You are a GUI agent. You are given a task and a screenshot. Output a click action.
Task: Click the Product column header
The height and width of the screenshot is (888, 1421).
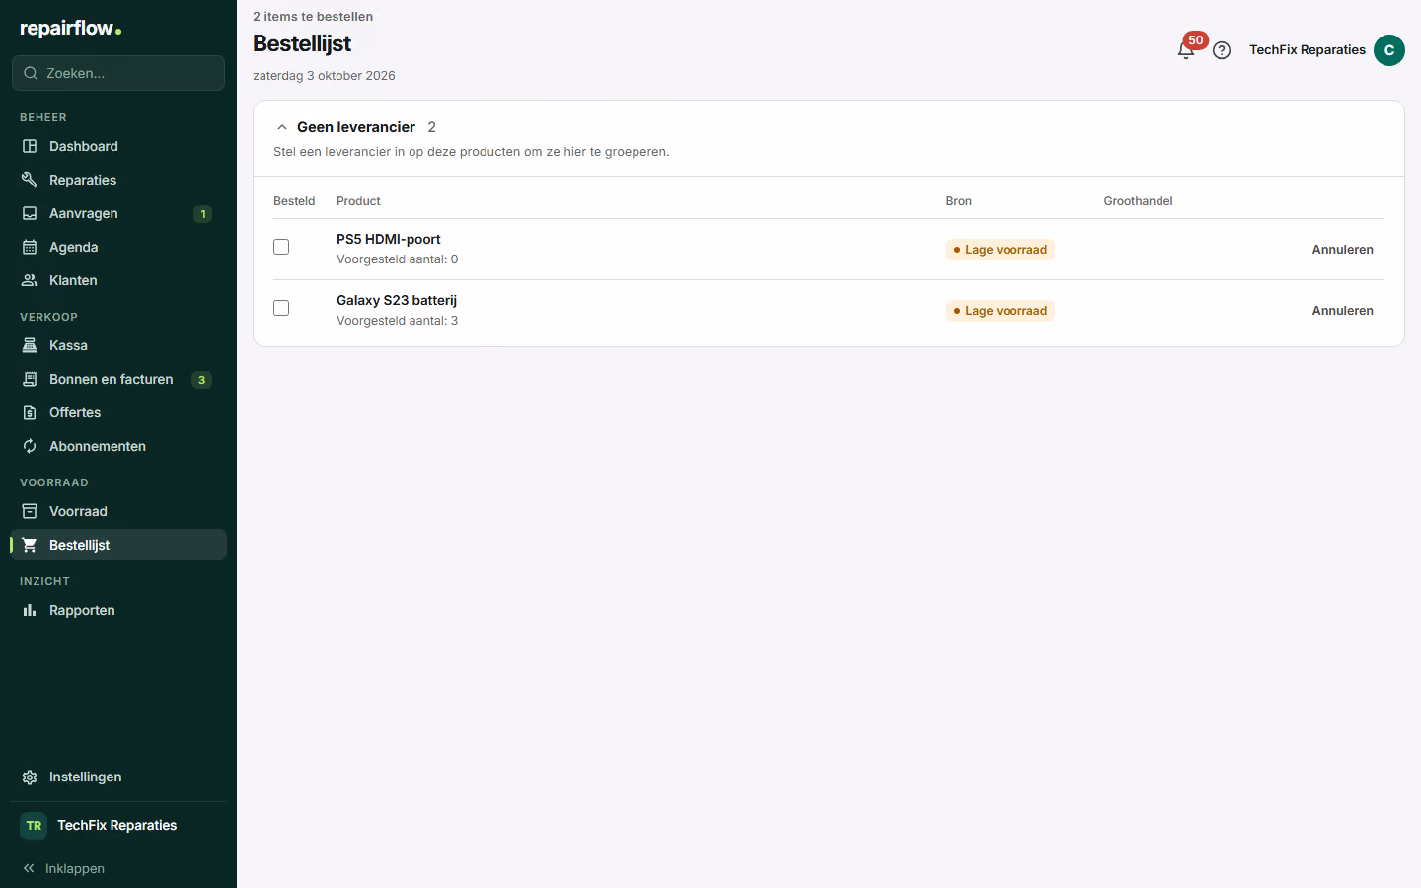point(358,201)
